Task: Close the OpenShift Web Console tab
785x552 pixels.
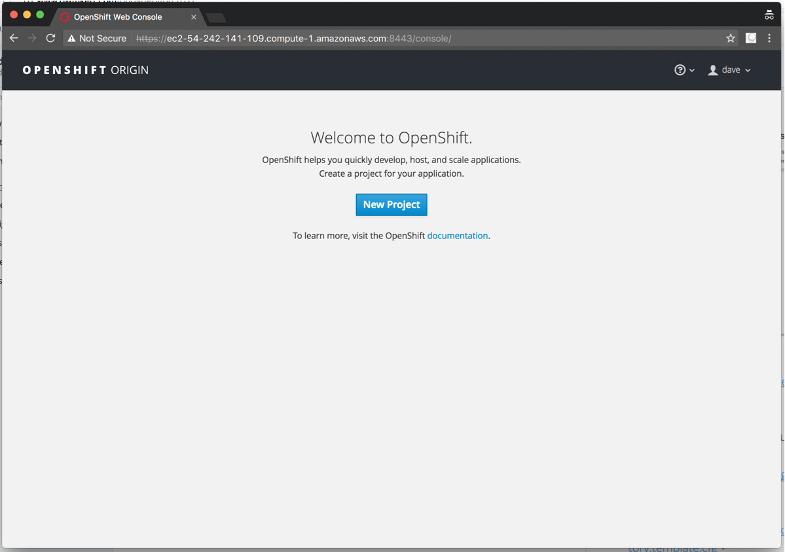Action: (194, 17)
